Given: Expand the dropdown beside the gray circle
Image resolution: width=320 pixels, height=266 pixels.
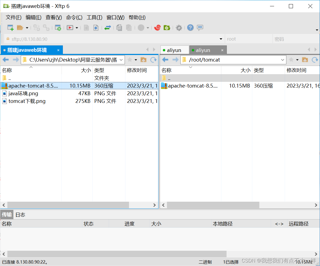Looking at the screenshot, I should [148, 28].
